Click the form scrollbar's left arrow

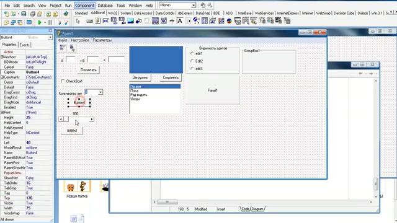pos(61,119)
